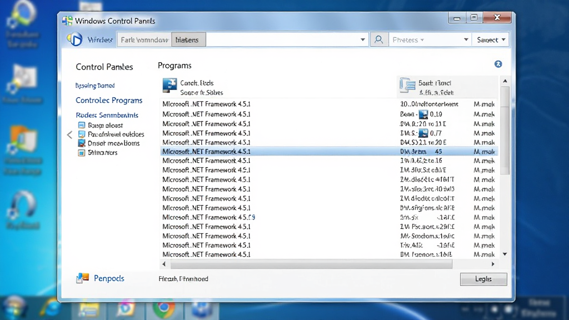Click the icon next to Dnsot mcealioms

click(x=82, y=143)
